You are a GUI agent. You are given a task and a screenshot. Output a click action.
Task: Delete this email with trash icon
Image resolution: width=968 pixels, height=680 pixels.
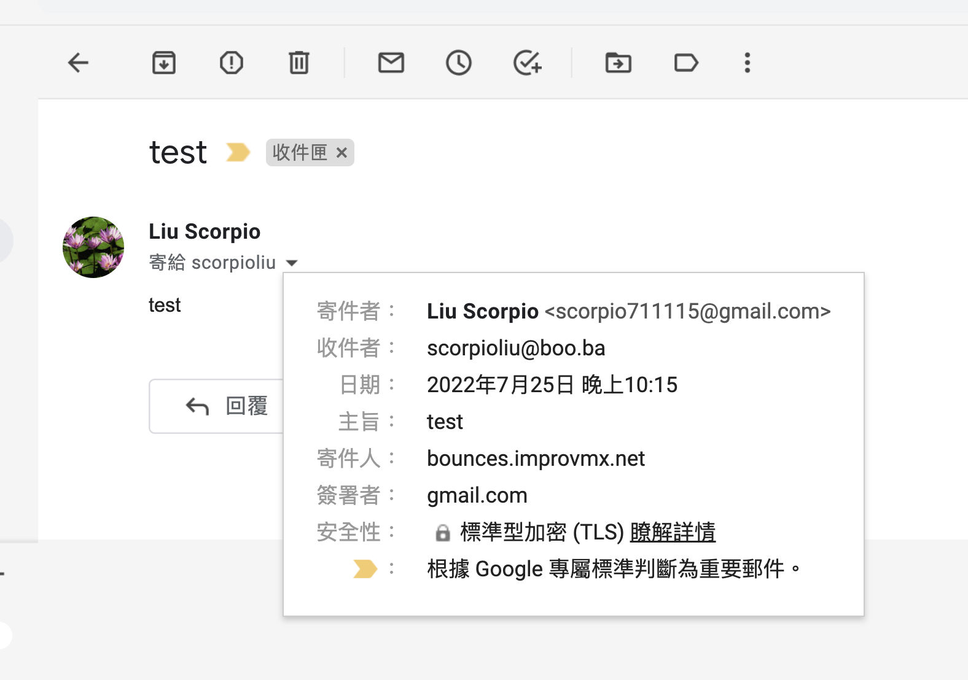(299, 63)
